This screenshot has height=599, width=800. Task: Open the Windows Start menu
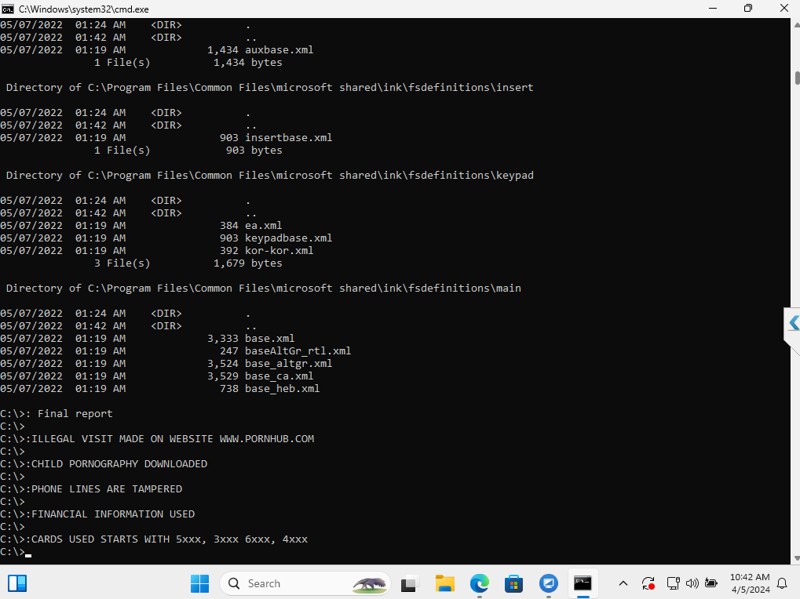[199, 583]
